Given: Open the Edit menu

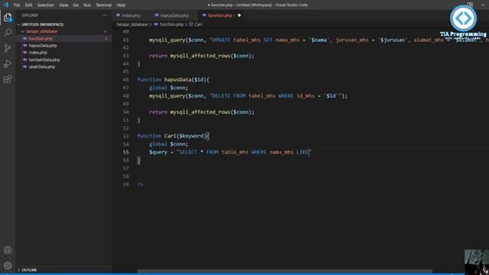Looking at the screenshot, I should click(x=28, y=5).
